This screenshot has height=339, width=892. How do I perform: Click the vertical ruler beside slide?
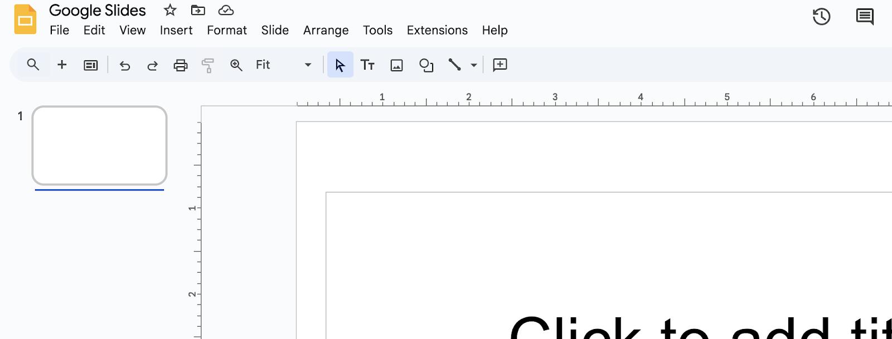[x=194, y=229]
